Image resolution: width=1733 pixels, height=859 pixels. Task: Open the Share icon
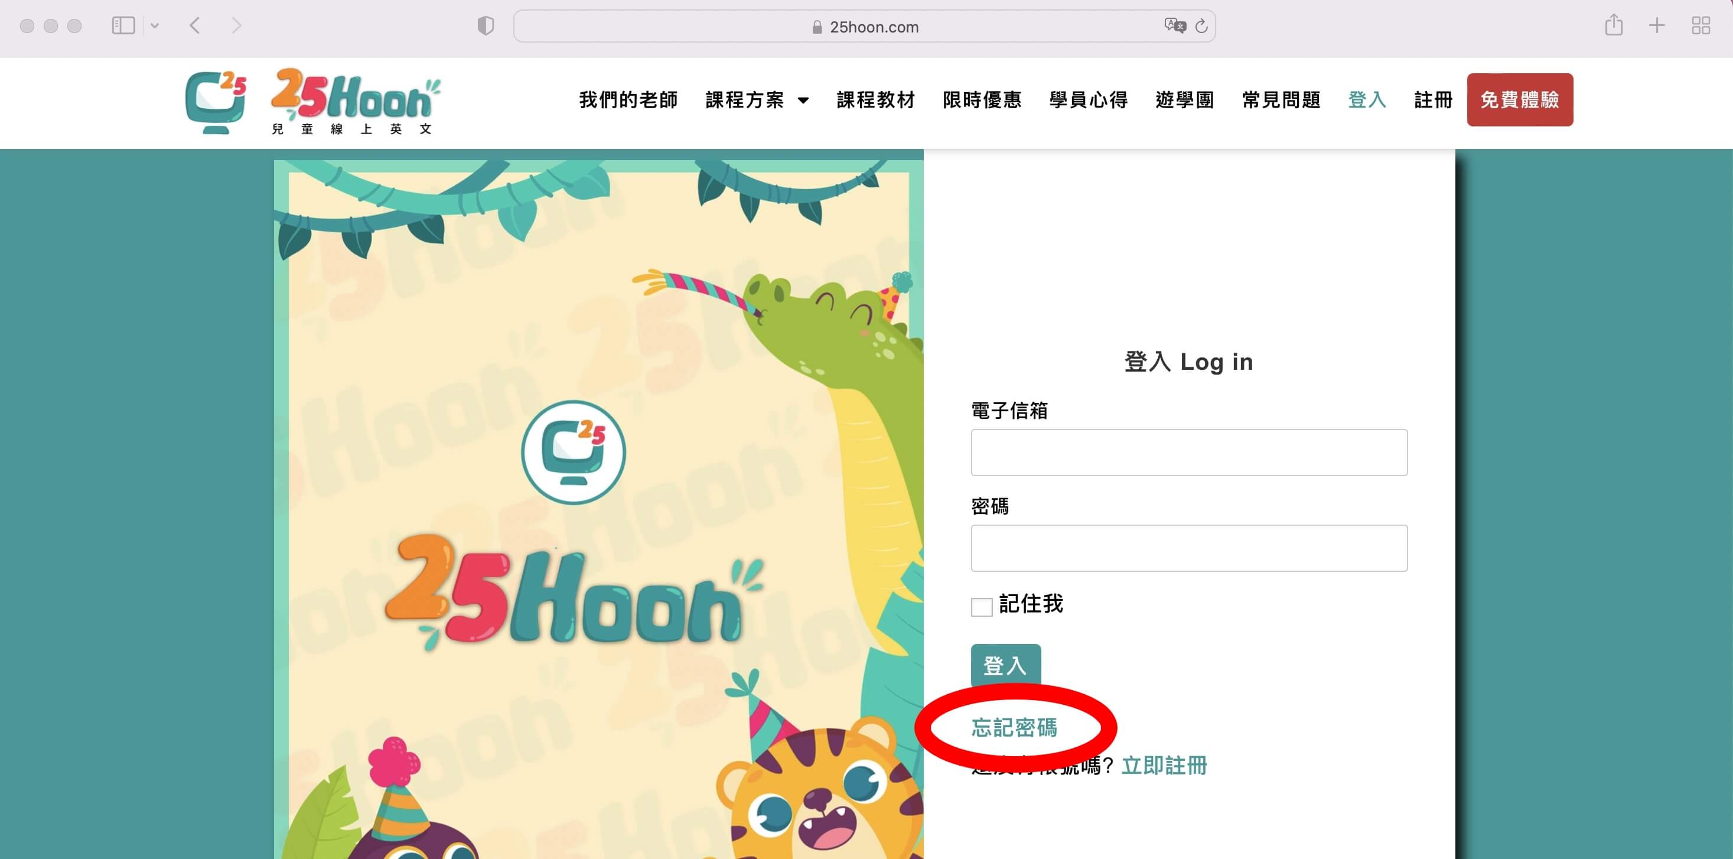(x=1614, y=25)
